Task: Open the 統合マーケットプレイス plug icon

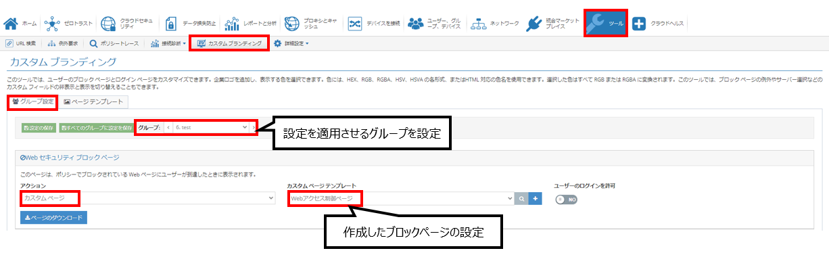Action: tap(534, 24)
